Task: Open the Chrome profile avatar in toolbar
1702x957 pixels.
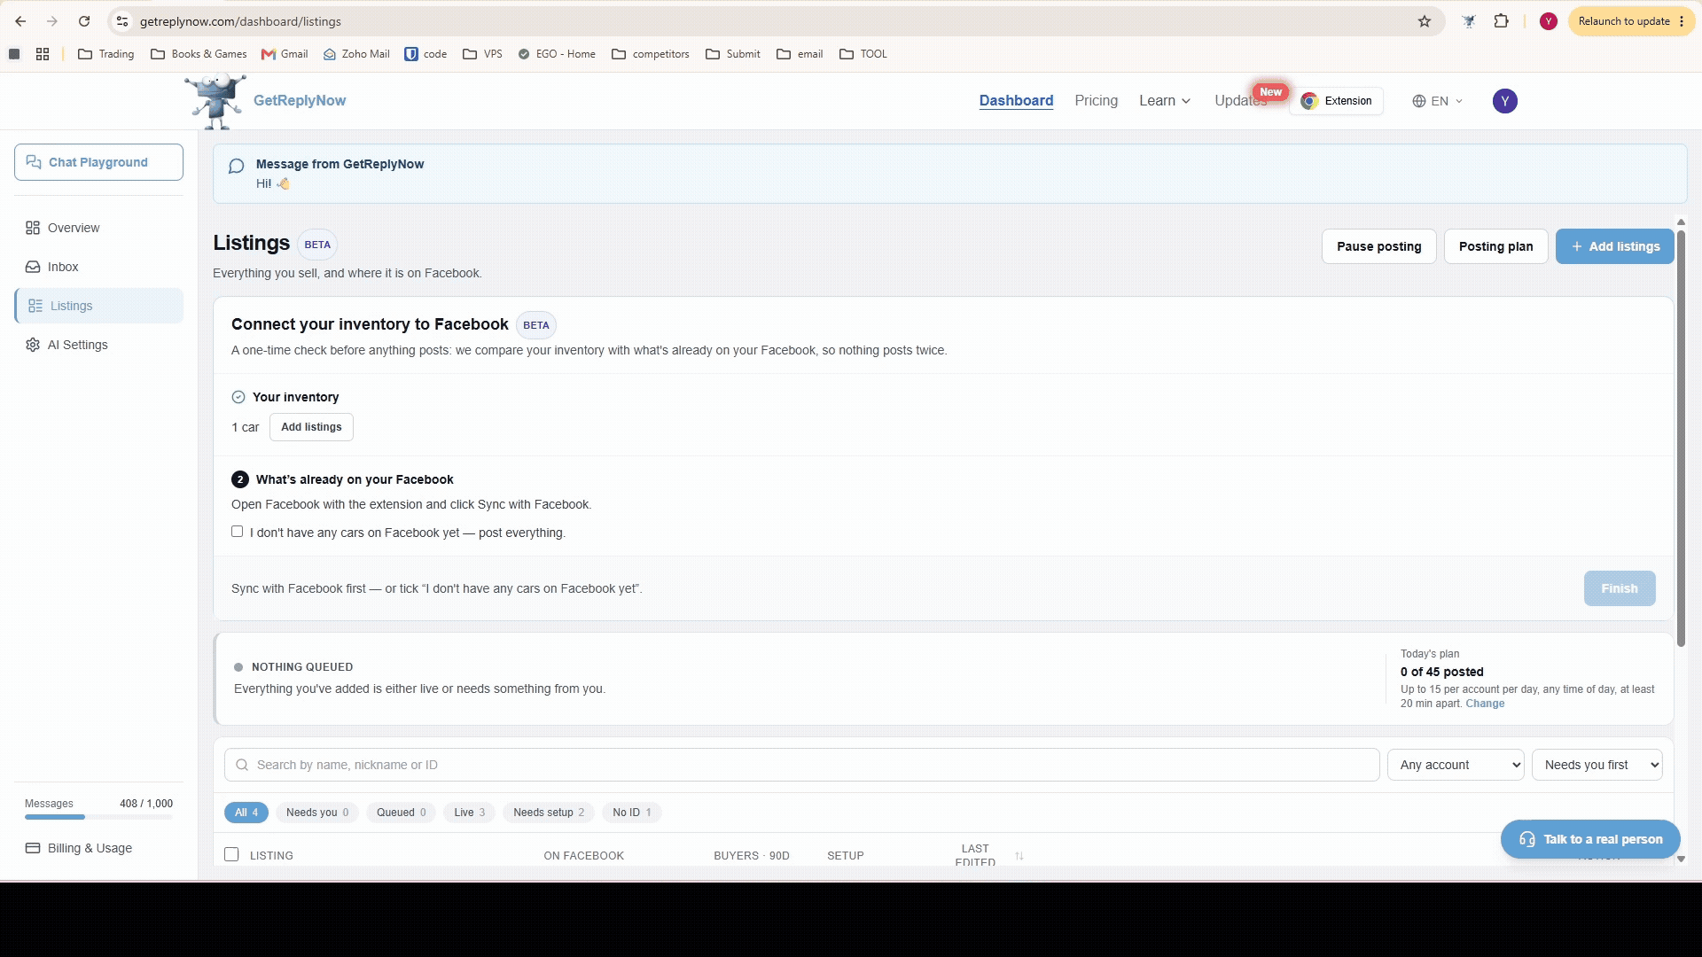Action: pyautogui.click(x=1549, y=21)
